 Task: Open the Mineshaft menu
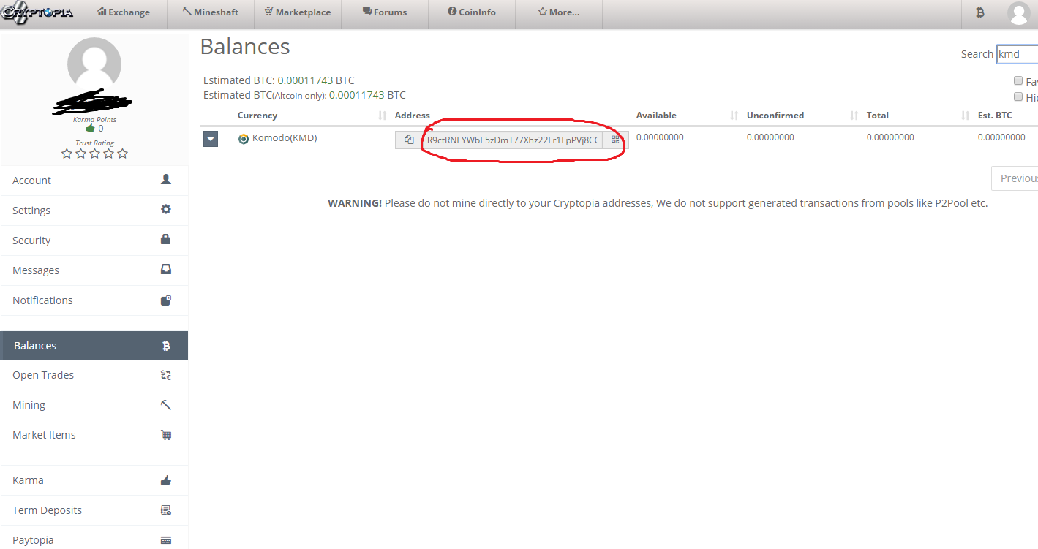[211, 12]
